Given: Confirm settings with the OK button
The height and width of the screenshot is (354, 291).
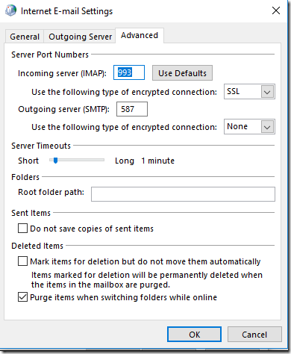Looking at the screenshot, I should click(x=194, y=335).
